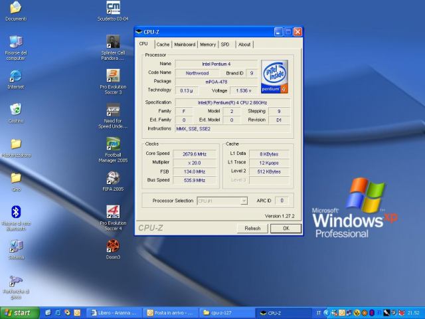This screenshot has width=425, height=319.
Task: Open the Periferiche di gioco shortcut
Action: (16, 287)
